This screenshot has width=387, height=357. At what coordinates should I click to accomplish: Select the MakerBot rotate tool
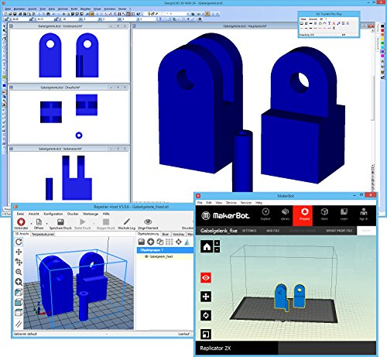(x=206, y=315)
